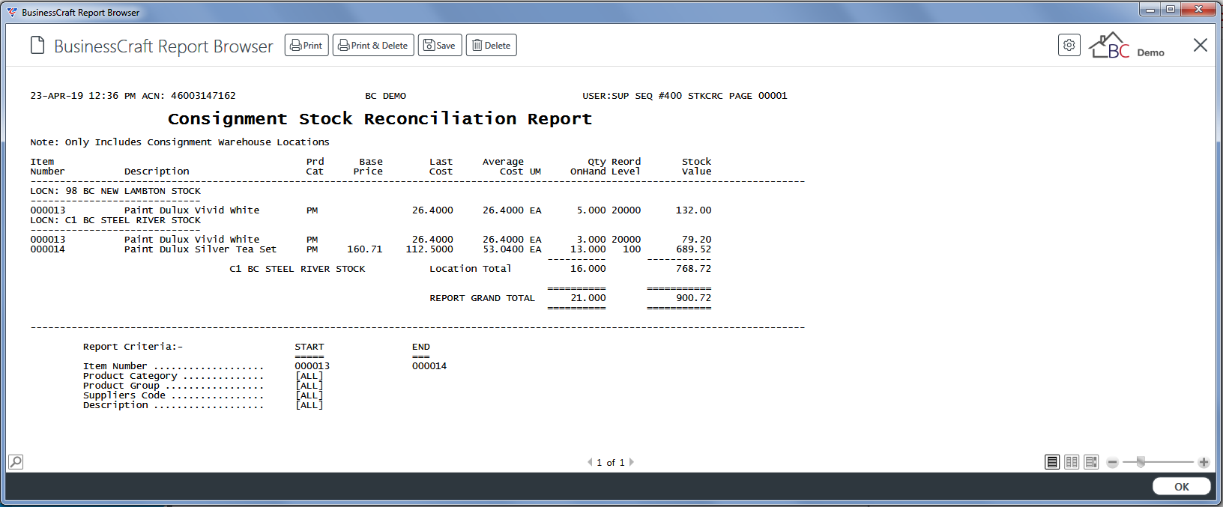Go to next page arrow

632,462
